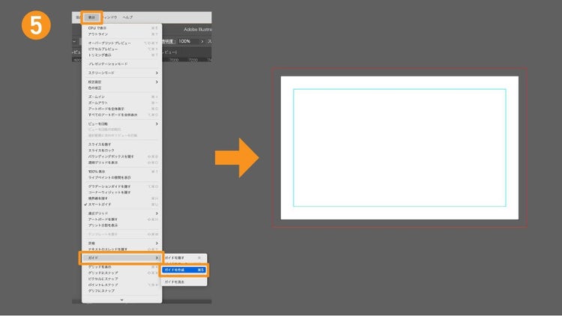
Task: Select アウトライン from the View menu
Action: [122, 34]
